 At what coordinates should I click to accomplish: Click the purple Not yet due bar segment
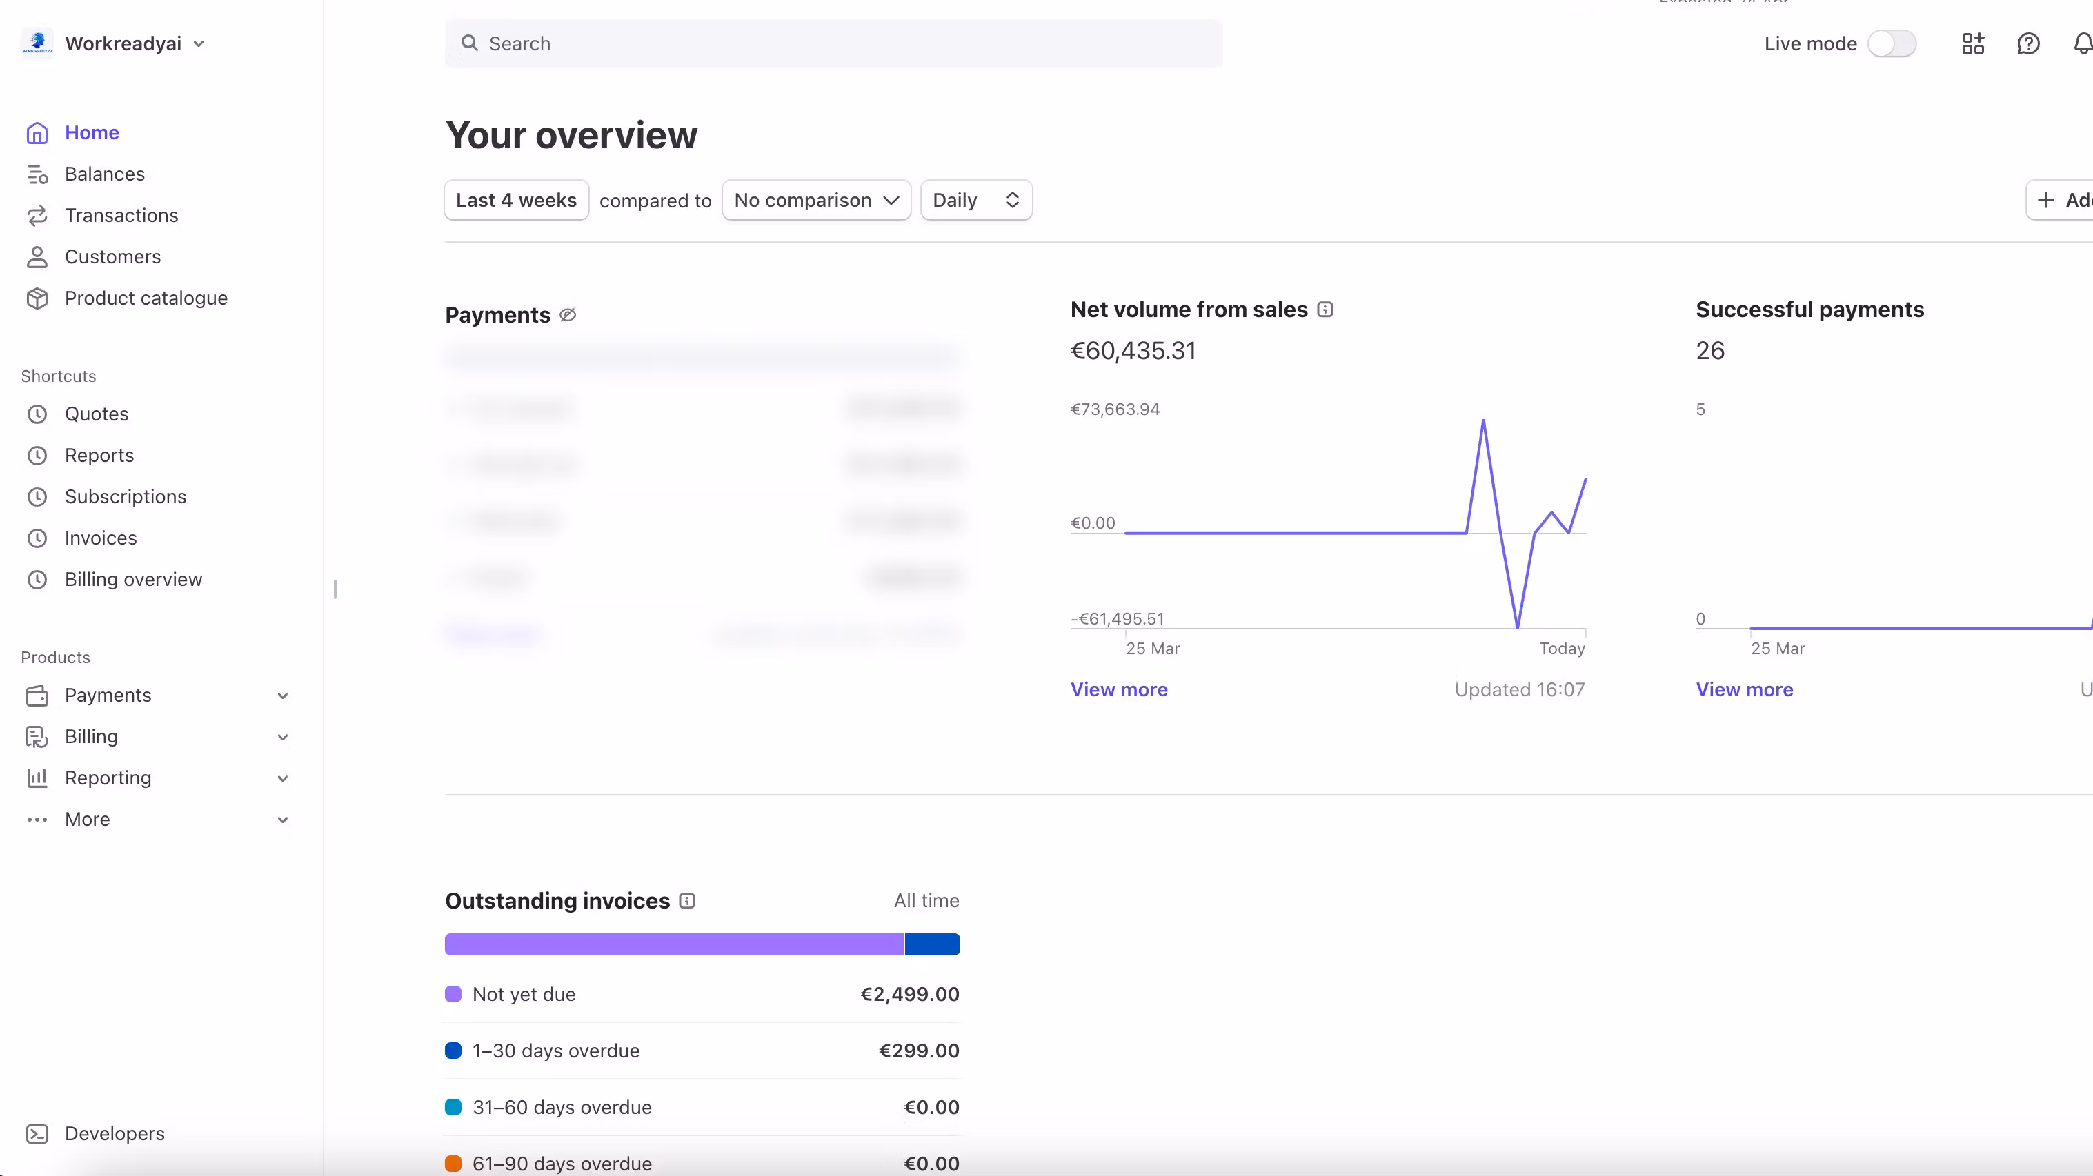coord(673,944)
